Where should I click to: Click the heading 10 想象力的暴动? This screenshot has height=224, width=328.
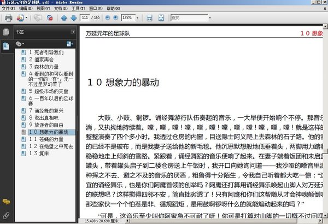pyautogui.click(x=124, y=82)
